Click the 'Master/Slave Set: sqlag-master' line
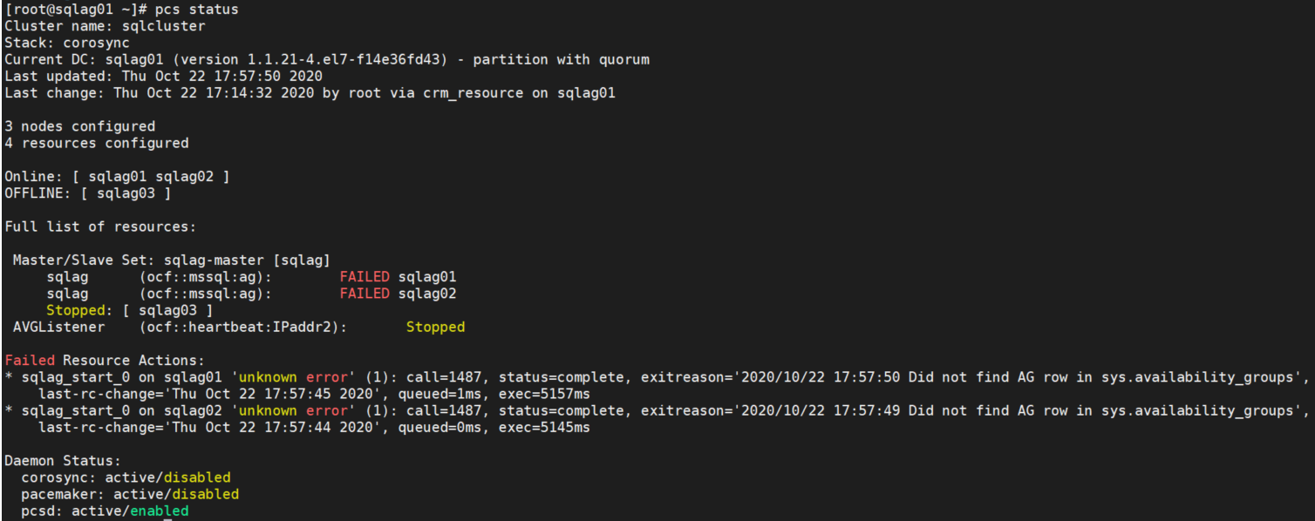The image size is (1315, 521). pos(172,260)
